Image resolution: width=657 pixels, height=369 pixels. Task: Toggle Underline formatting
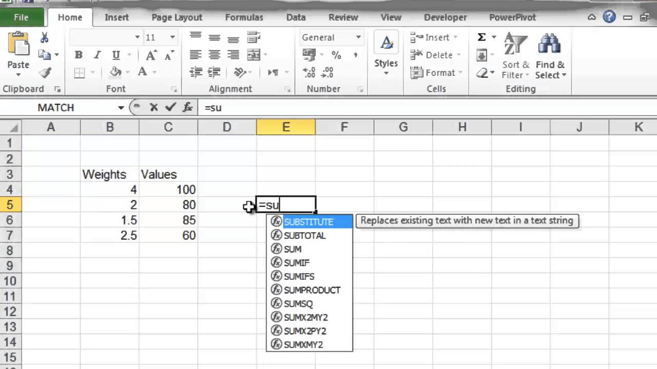116,55
